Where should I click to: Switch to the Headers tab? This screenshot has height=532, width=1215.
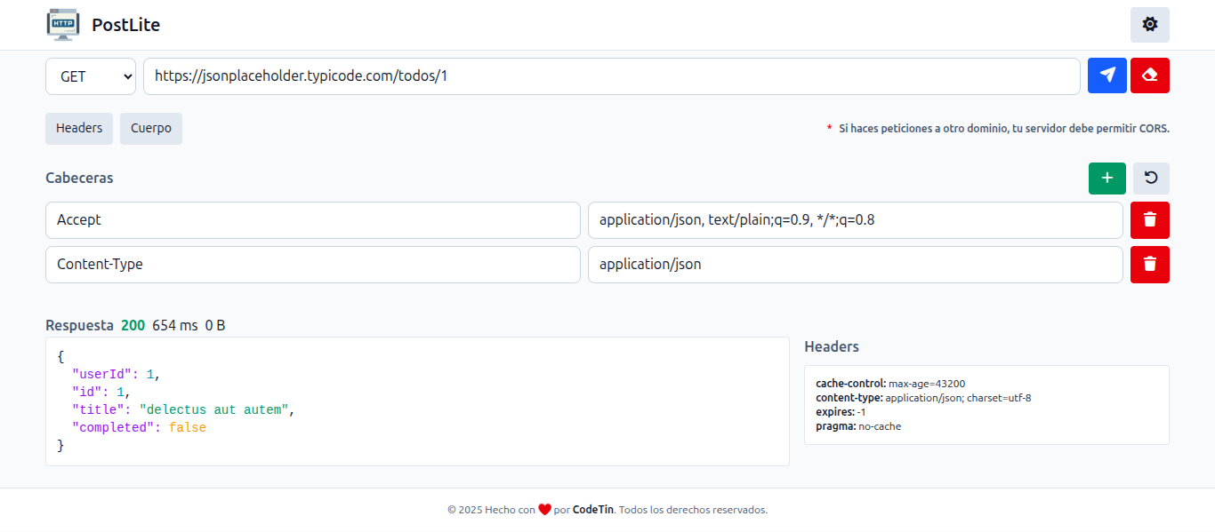pyautogui.click(x=79, y=128)
